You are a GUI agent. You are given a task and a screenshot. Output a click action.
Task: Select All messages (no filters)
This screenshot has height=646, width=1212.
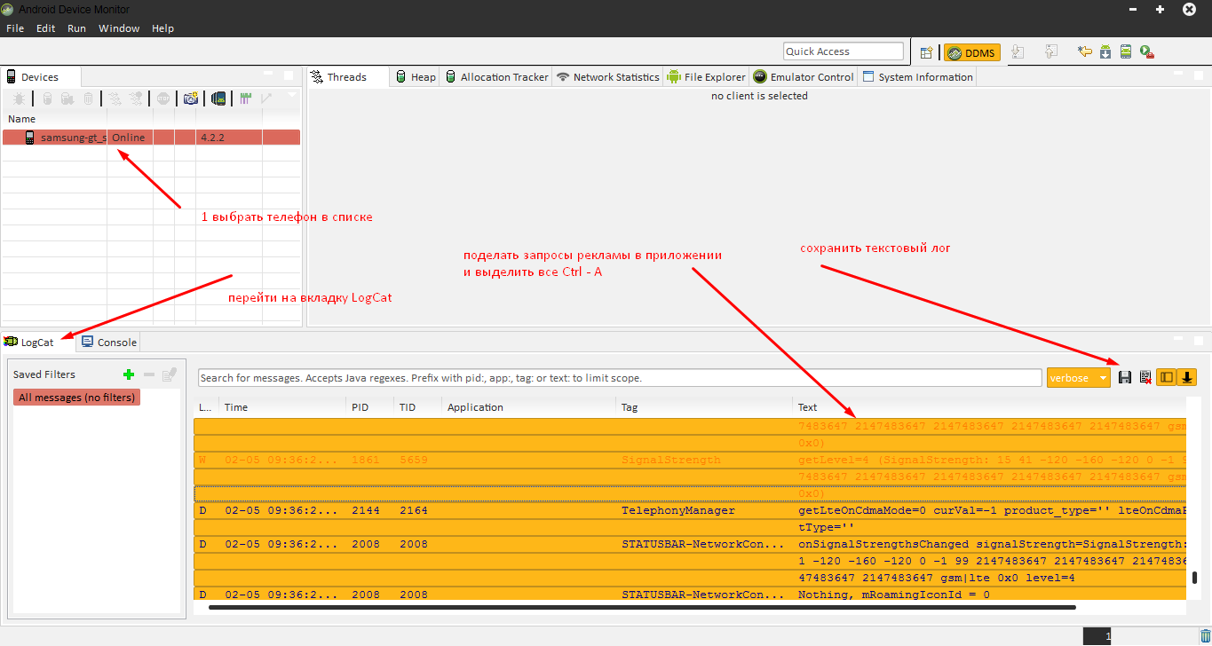[x=76, y=398]
